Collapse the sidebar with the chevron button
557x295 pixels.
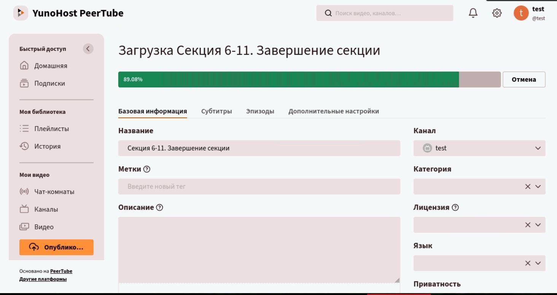point(88,49)
